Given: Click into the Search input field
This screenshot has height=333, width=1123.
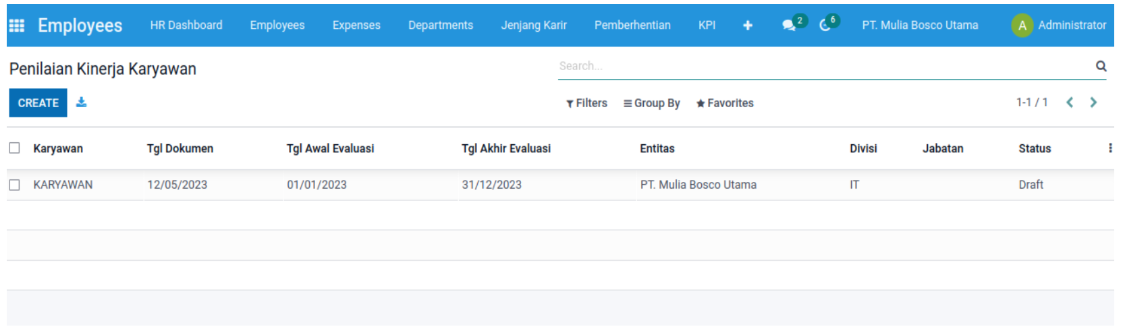Looking at the screenshot, I should click(x=823, y=66).
